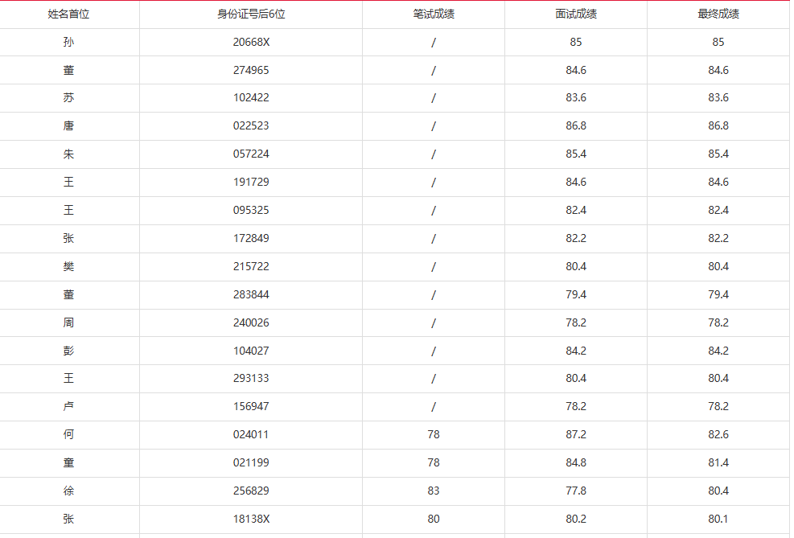Click the final score 81.4
The image size is (794, 538).
tap(718, 462)
